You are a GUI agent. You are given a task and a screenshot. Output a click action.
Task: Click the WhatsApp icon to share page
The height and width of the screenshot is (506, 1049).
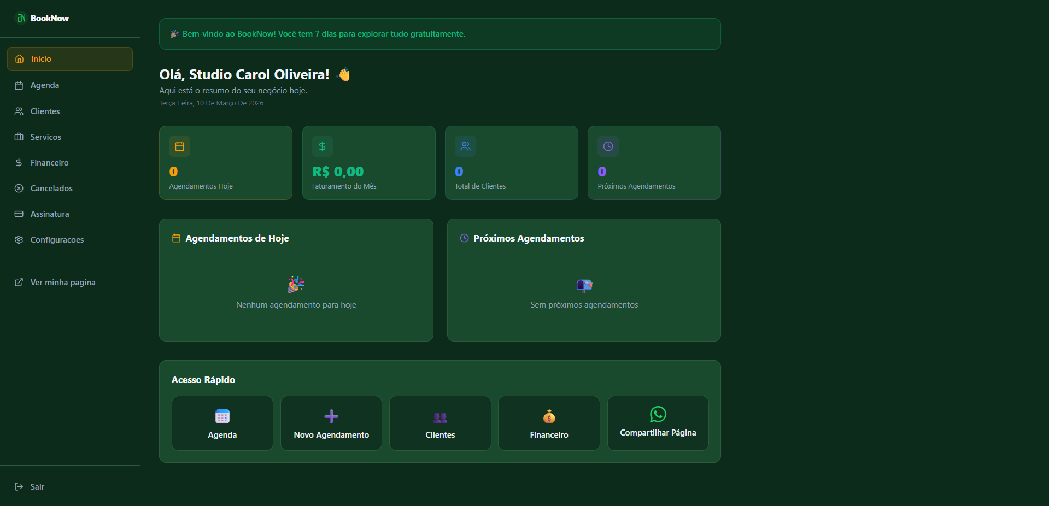coord(658,414)
